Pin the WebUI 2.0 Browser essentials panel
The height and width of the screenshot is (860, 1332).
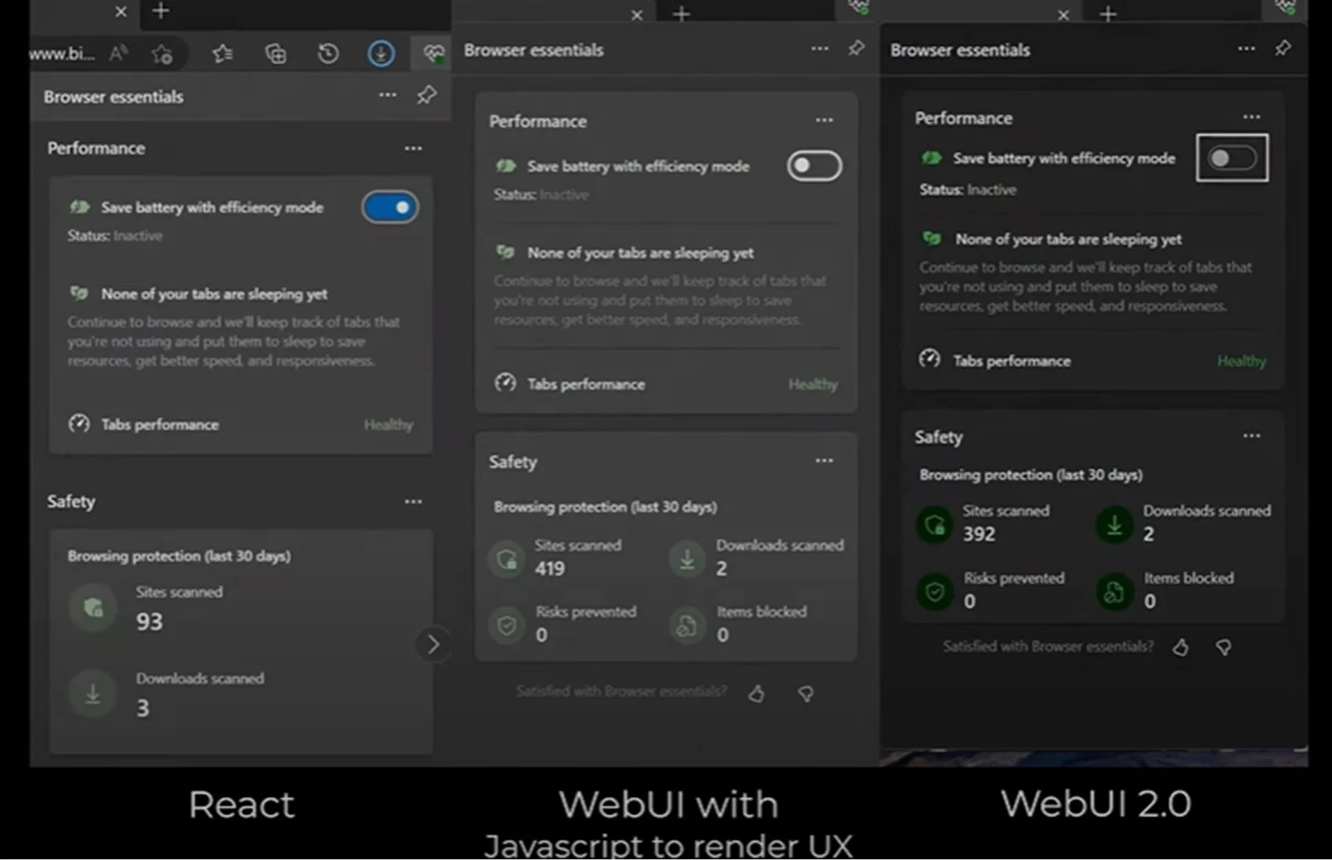coord(1283,48)
